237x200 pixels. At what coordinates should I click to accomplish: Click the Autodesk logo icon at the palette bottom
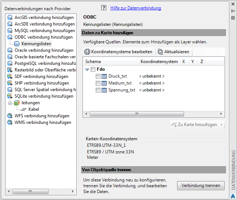coord(233,196)
